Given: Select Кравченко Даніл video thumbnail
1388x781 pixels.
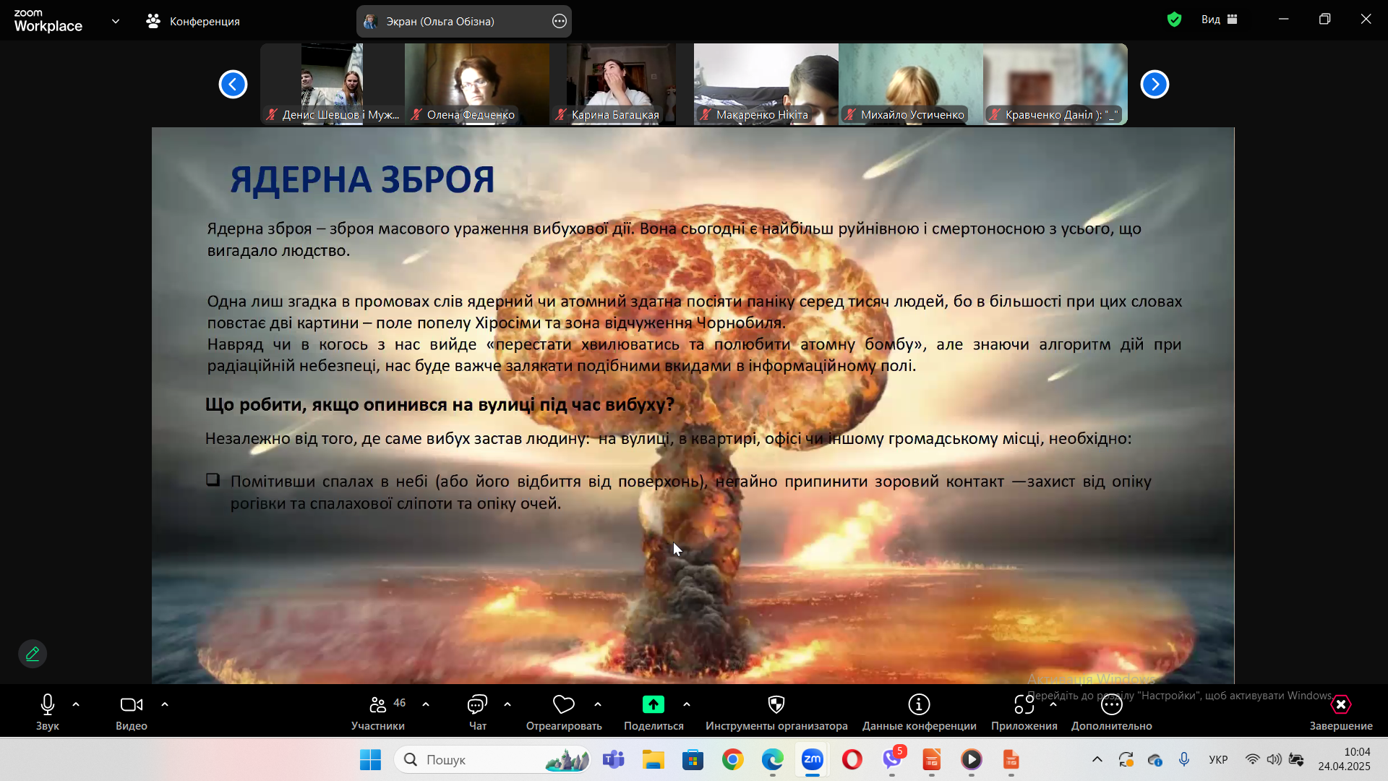Looking at the screenshot, I should click(1055, 84).
